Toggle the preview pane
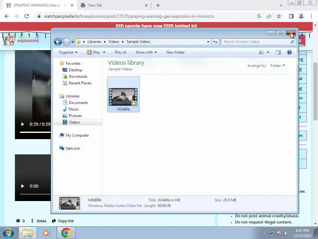The image size is (318, 239). (278, 52)
